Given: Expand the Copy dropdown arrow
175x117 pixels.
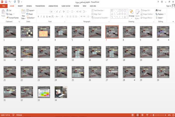Looking at the screenshot, I should pyautogui.click(x=14, y=14).
